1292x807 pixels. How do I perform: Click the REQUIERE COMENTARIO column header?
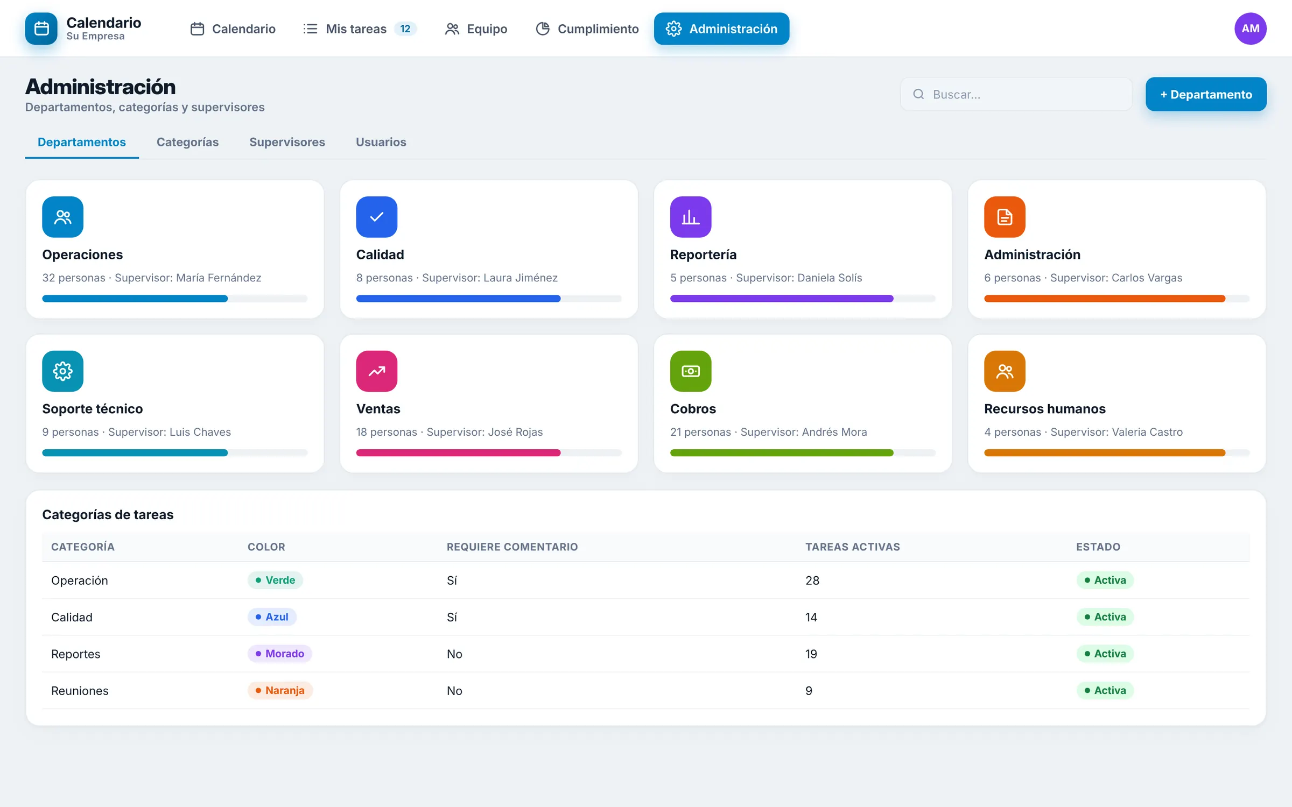pos(512,547)
